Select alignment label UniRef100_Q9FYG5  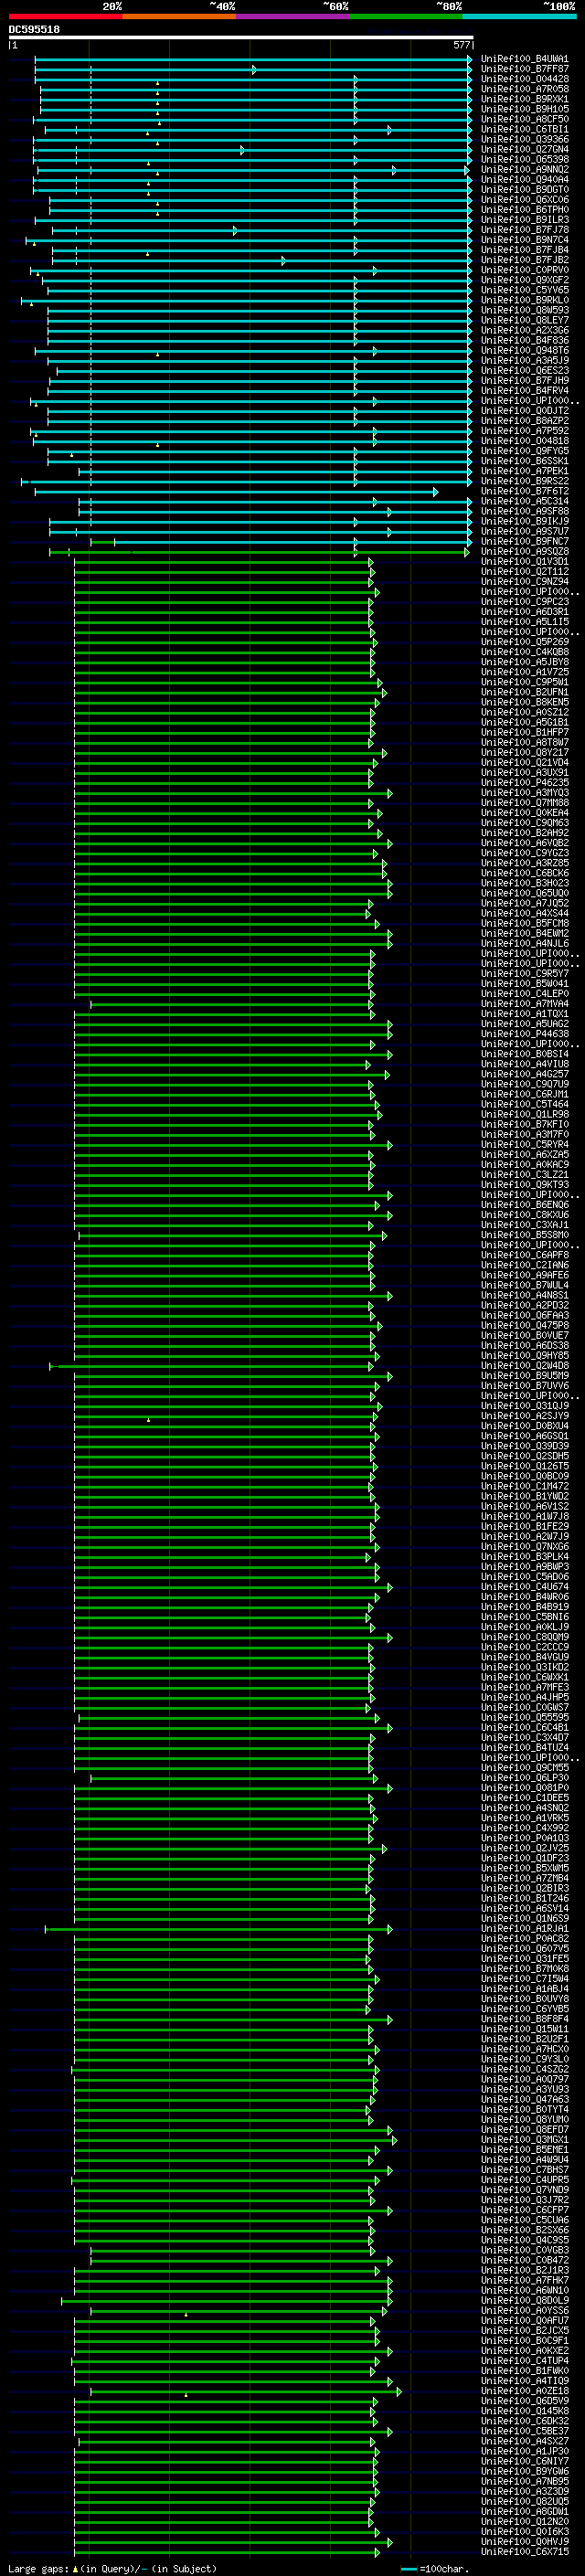525,451
